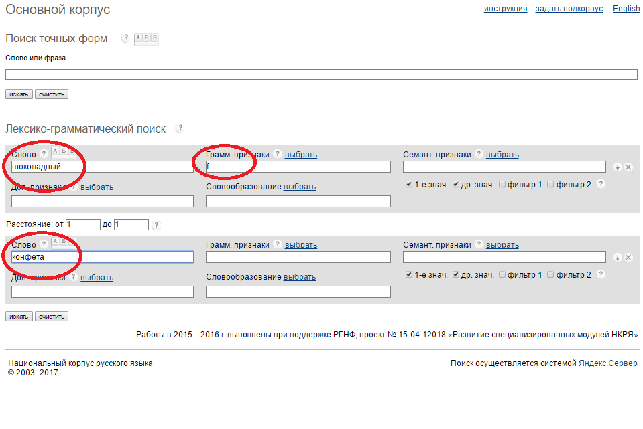Click выбрать next to first Грамм. признаки

coord(301,155)
